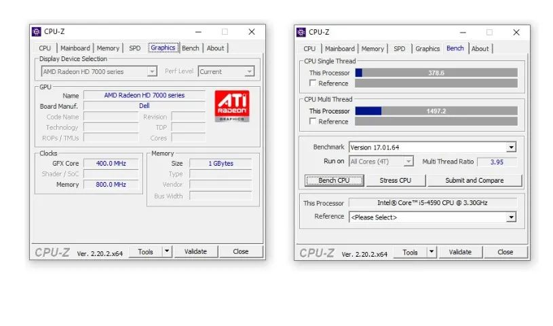The height and width of the screenshot is (326, 553).
Task: Select Graphics tab in left window
Action: 163,48
